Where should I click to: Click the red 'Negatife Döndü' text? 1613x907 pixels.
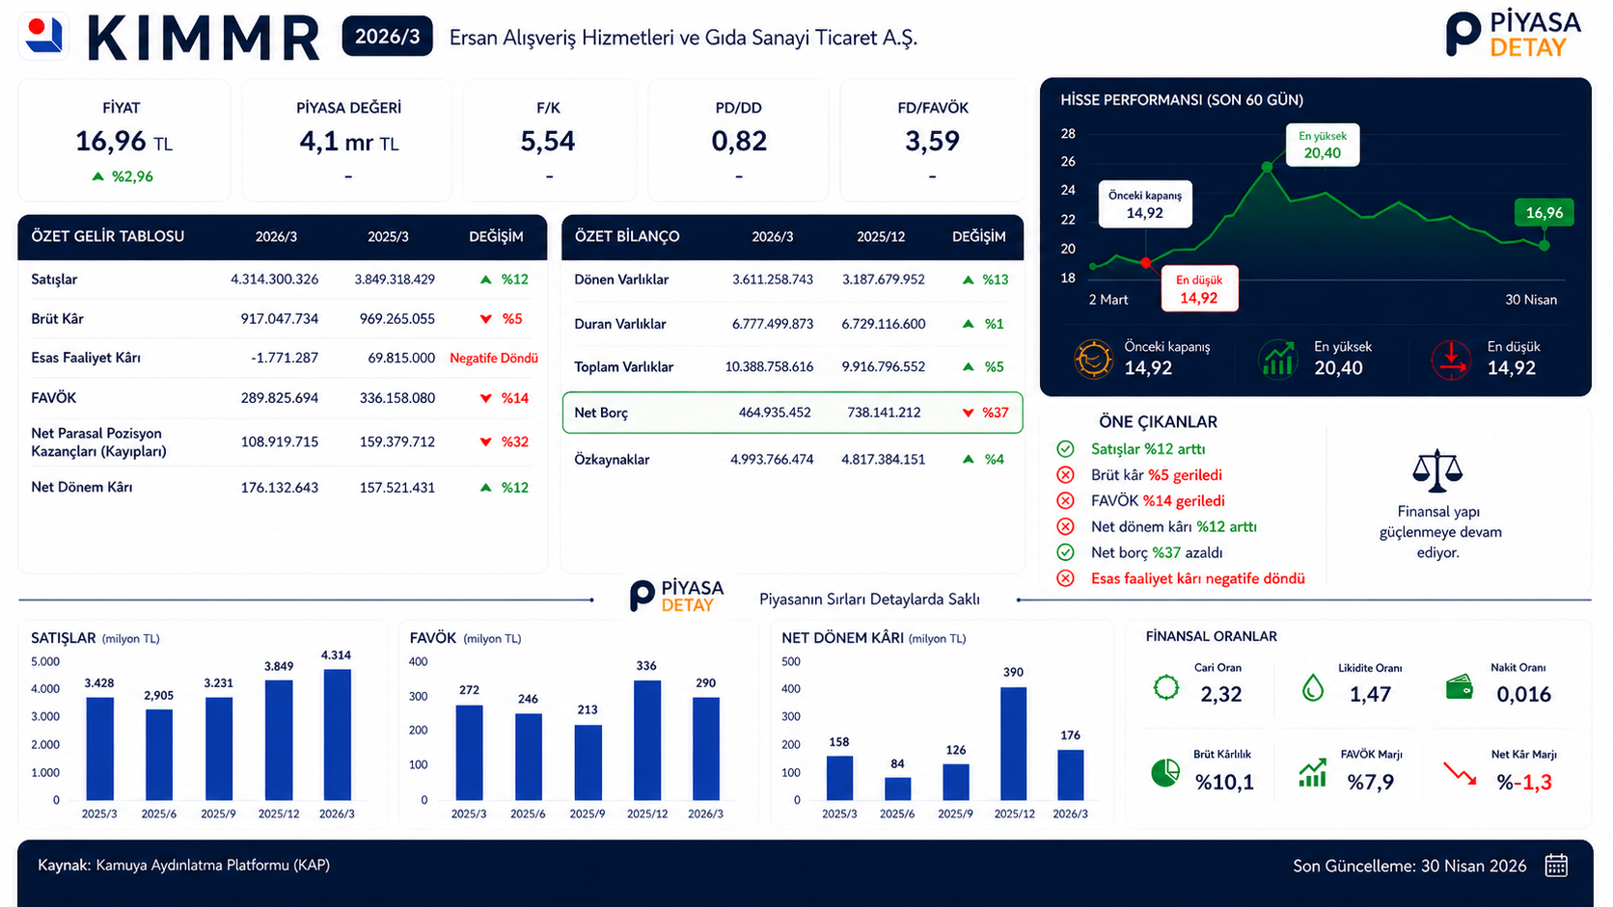494,359
